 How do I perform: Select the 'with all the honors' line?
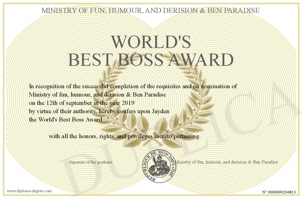[x=125, y=136]
